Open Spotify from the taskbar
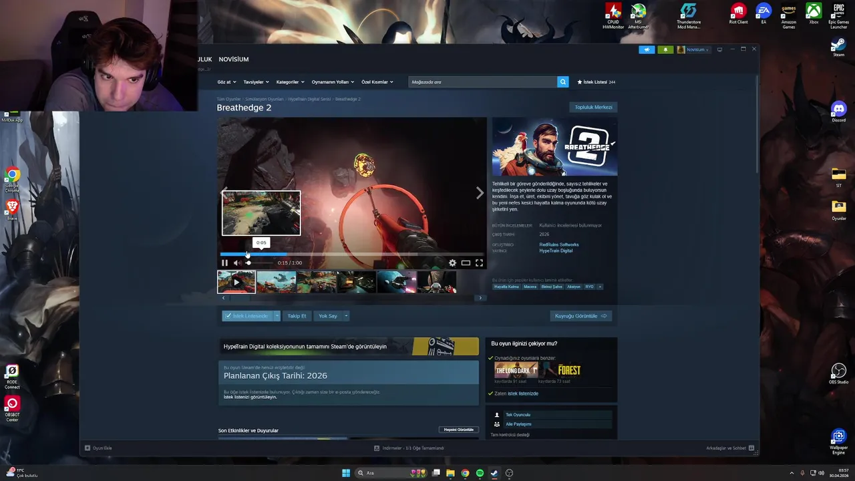This screenshot has height=481, width=855. coord(480,473)
